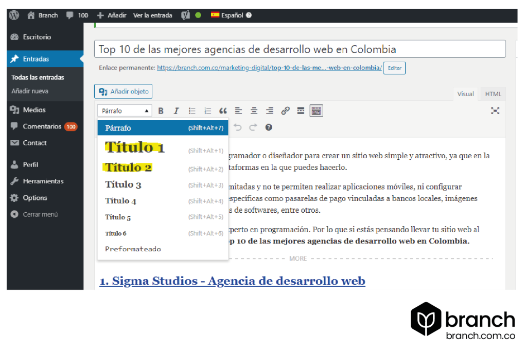Click the post title input field
Screen dimensions: 527x353
[x=298, y=49]
